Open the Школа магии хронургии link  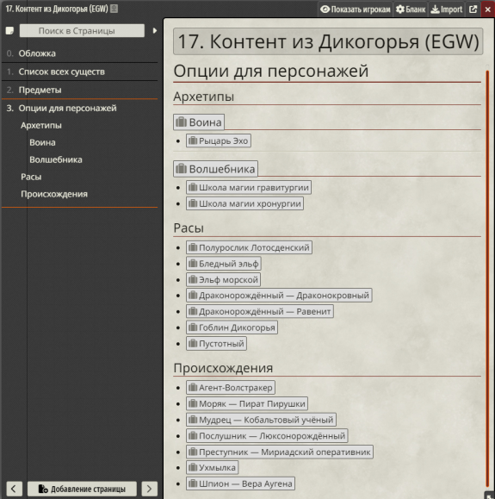click(244, 203)
